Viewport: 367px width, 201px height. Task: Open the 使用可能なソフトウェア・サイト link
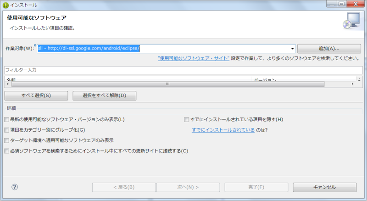pyautogui.click(x=194, y=58)
